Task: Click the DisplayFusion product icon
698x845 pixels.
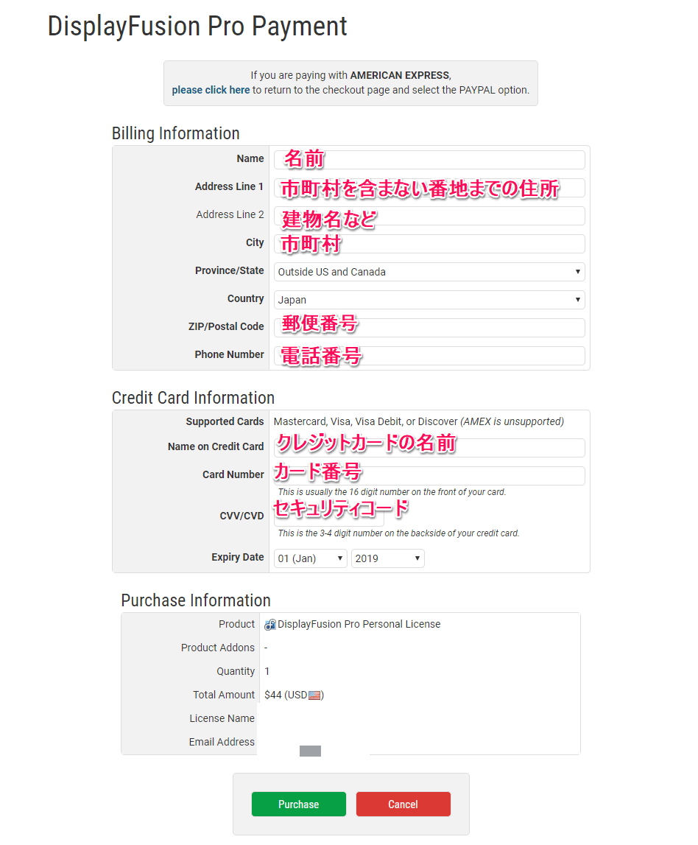Action: pyautogui.click(x=269, y=625)
